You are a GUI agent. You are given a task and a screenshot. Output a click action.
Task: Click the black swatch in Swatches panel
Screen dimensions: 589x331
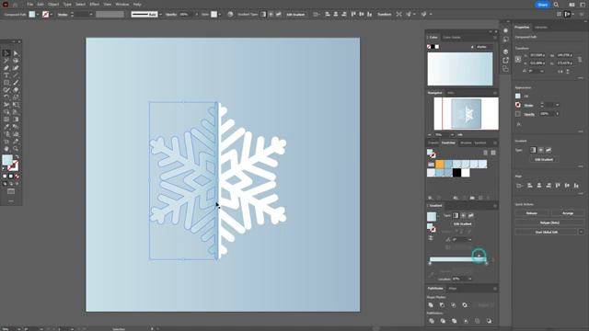click(x=456, y=173)
